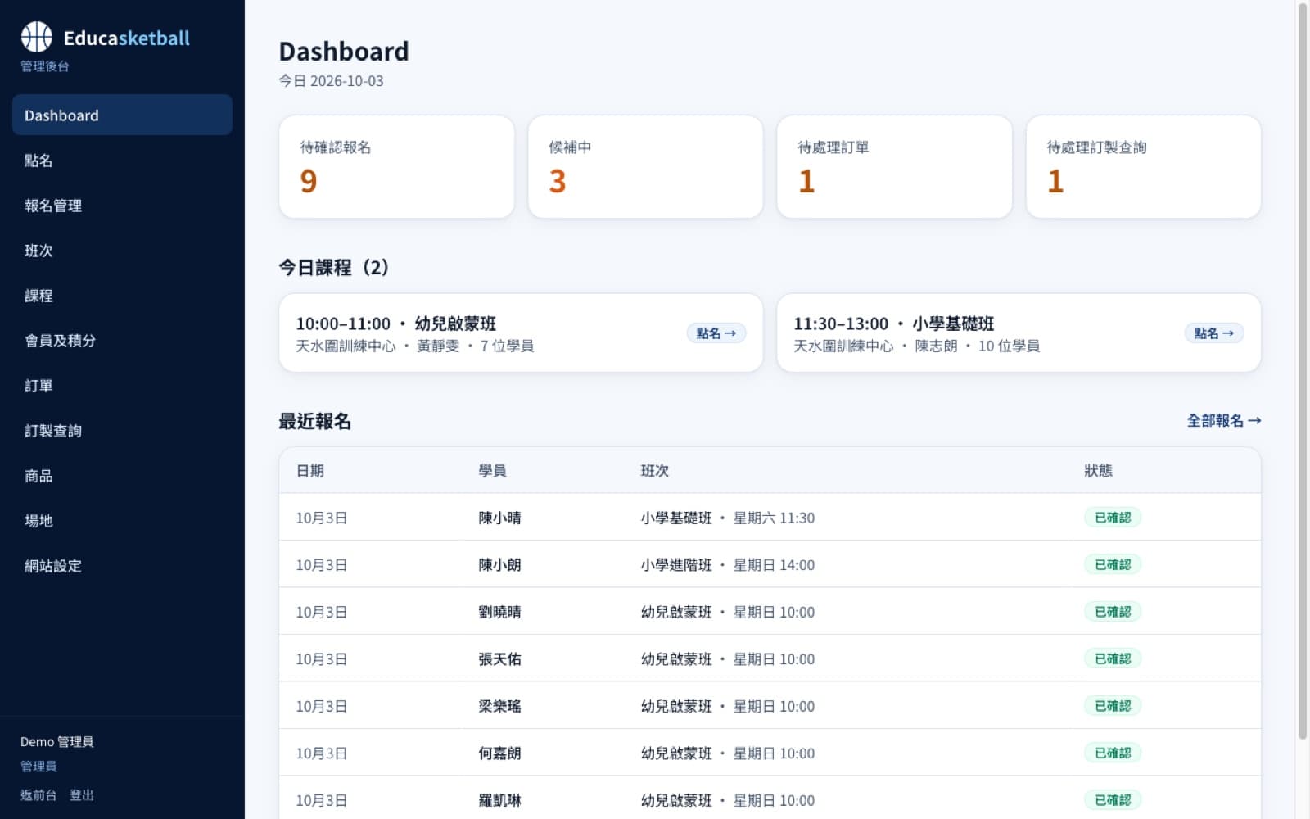Open the 課程 sidebar page
The image size is (1310, 819).
click(122, 295)
